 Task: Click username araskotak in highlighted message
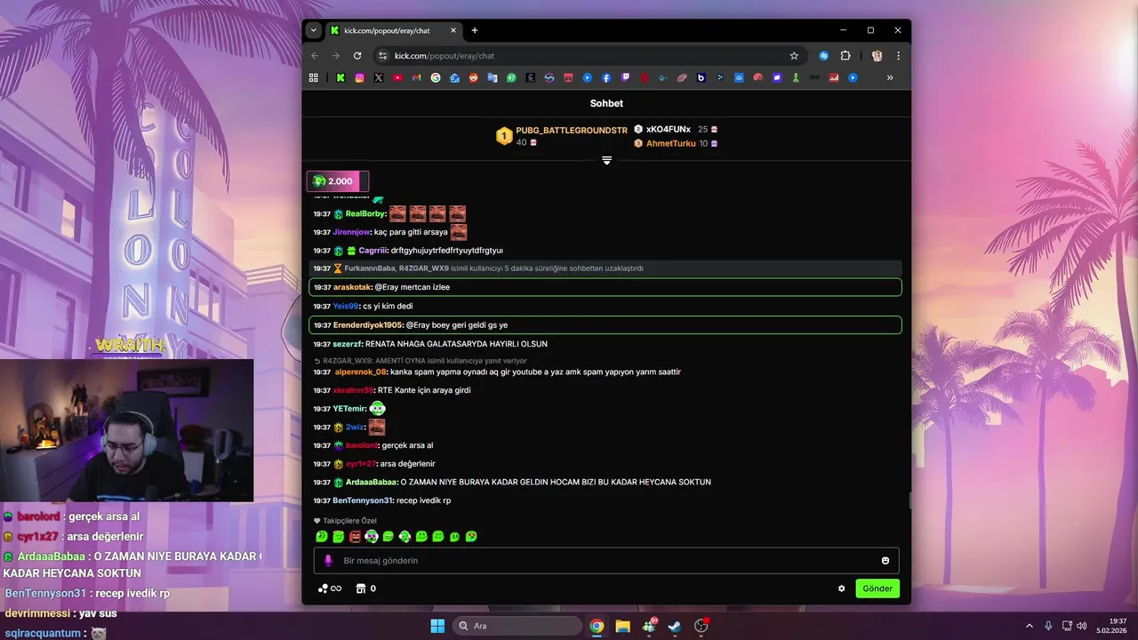click(352, 287)
